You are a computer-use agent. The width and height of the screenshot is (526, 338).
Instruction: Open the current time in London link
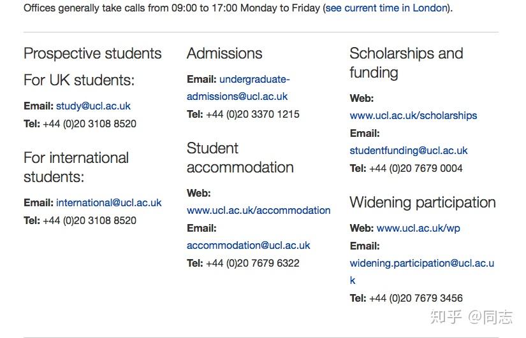[x=386, y=9]
